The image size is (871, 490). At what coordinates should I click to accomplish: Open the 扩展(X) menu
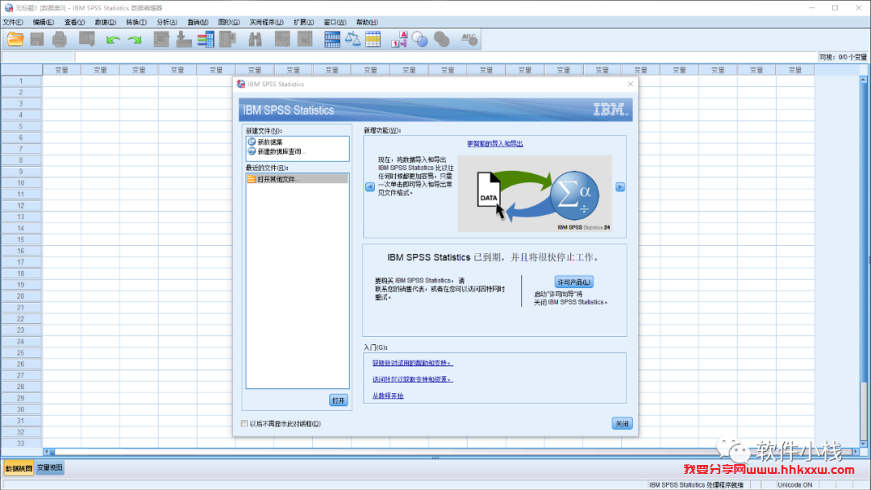[x=303, y=23]
